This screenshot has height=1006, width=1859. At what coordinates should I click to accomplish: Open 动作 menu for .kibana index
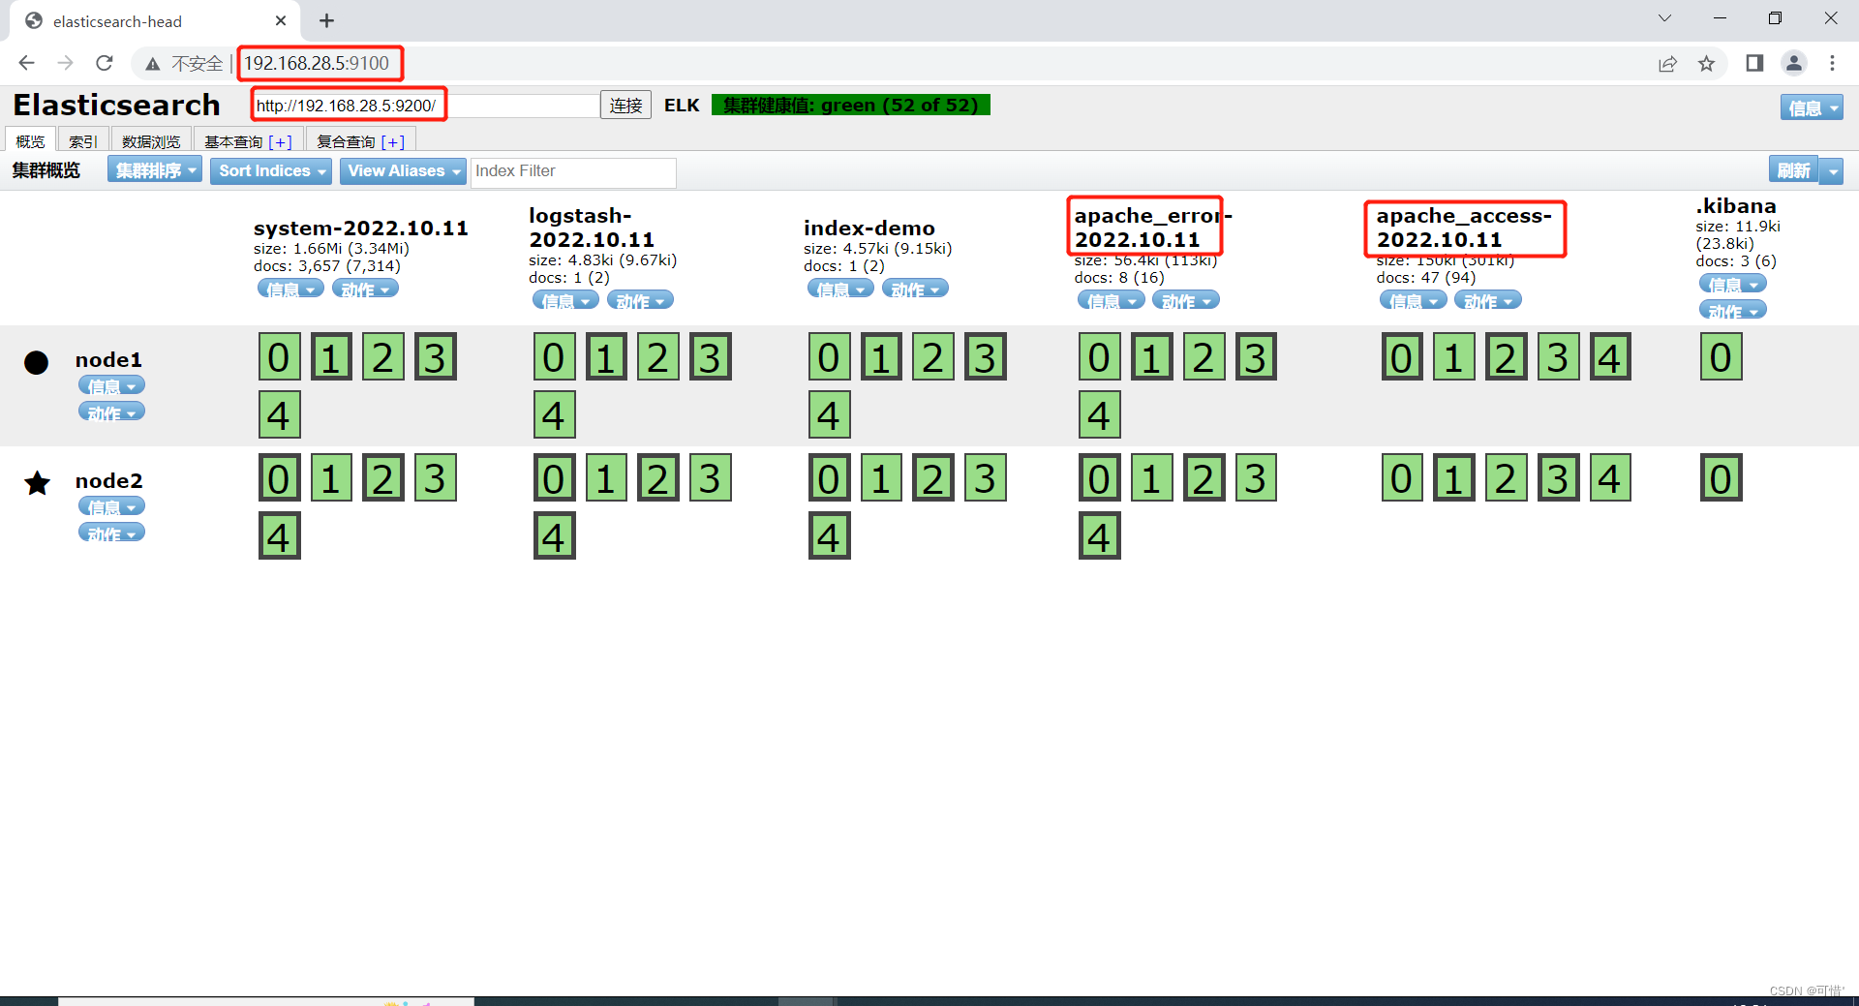coord(1732,310)
